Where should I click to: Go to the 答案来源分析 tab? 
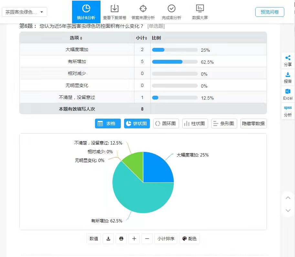(143, 12)
